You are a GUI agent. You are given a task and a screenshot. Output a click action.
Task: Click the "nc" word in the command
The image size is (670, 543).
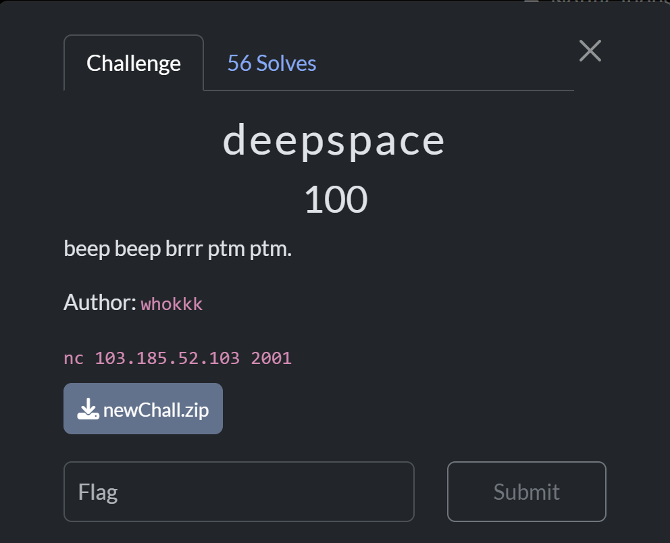pos(74,357)
